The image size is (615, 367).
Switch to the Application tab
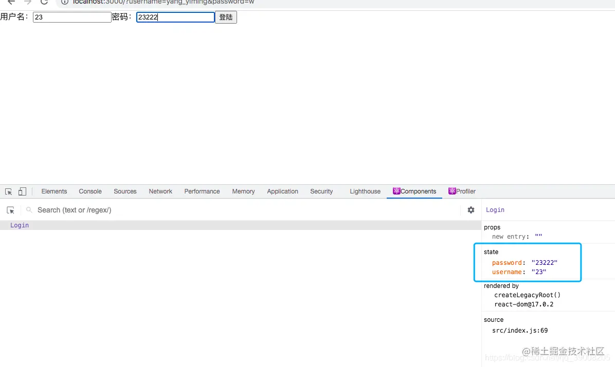pyautogui.click(x=282, y=191)
